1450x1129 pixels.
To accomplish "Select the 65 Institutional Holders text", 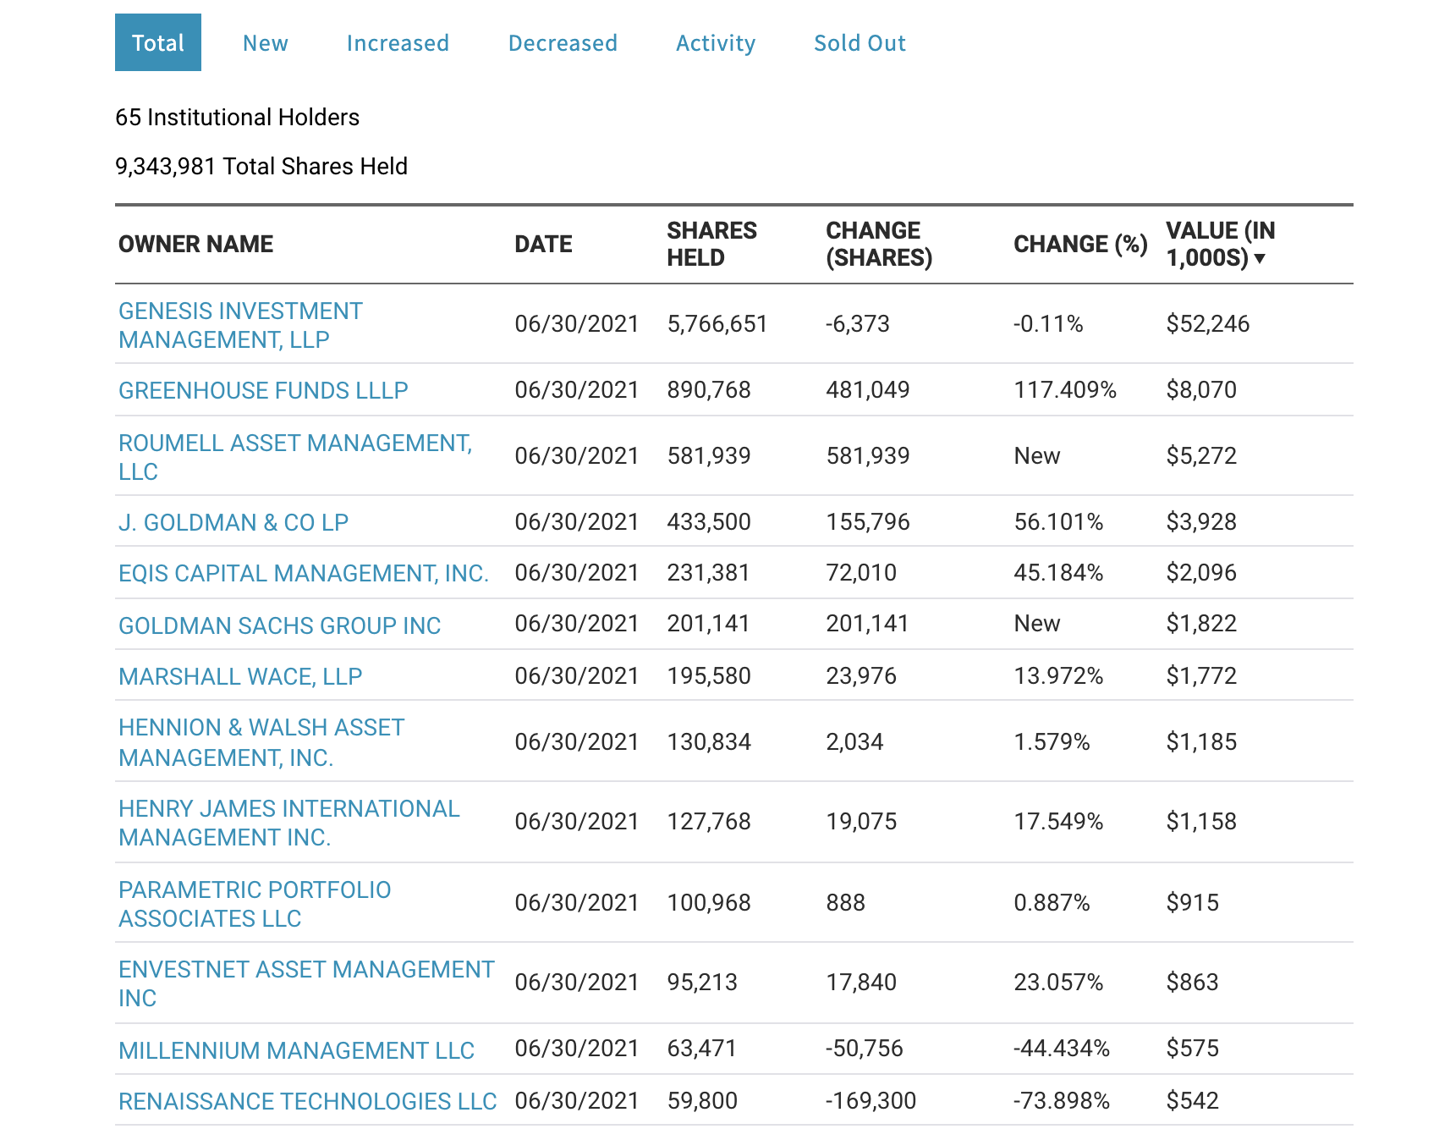I will pyautogui.click(x=237, y=117).
